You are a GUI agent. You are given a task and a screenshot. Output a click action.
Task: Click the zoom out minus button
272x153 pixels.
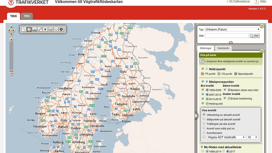click(x=11, y=74)
